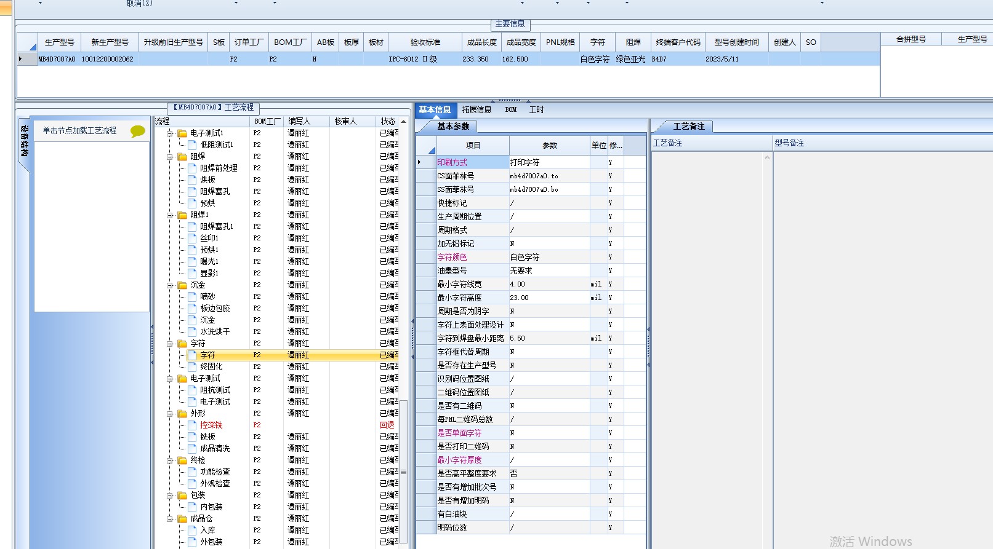Click document icon beside 阻抗测试
Screen dimensions: 993x549
[x=192, y=390]
